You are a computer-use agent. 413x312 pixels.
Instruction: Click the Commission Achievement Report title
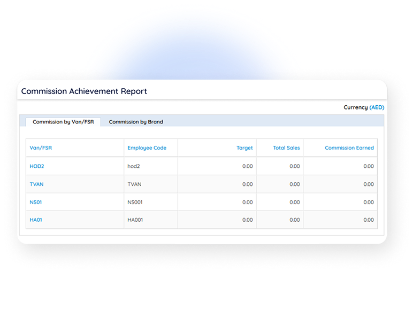(84, 91)
